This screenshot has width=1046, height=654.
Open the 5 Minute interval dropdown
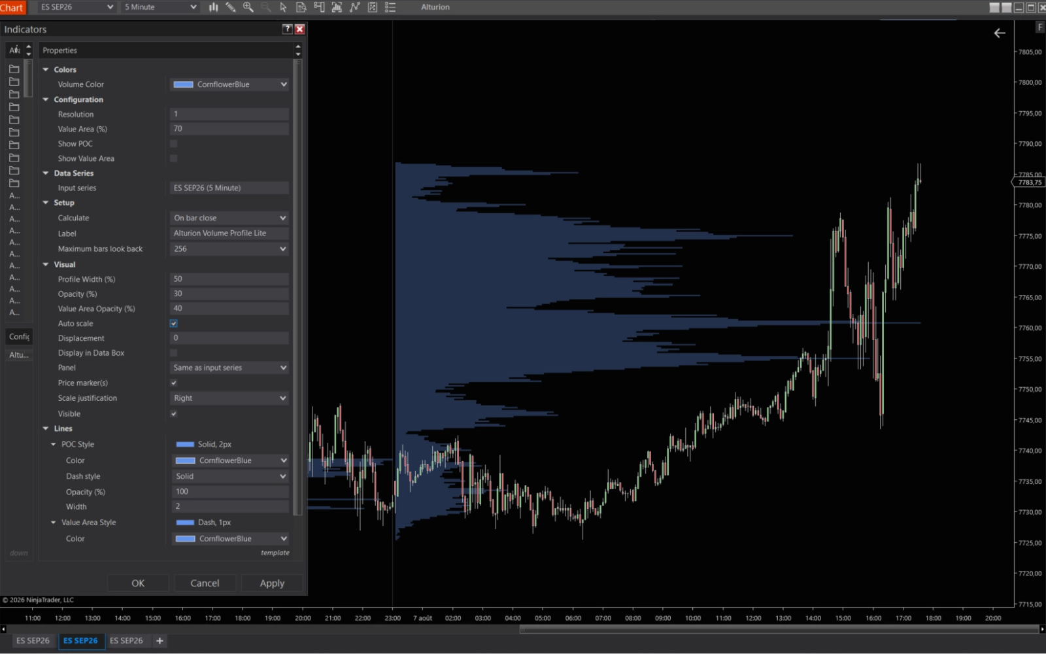point(160,7)
